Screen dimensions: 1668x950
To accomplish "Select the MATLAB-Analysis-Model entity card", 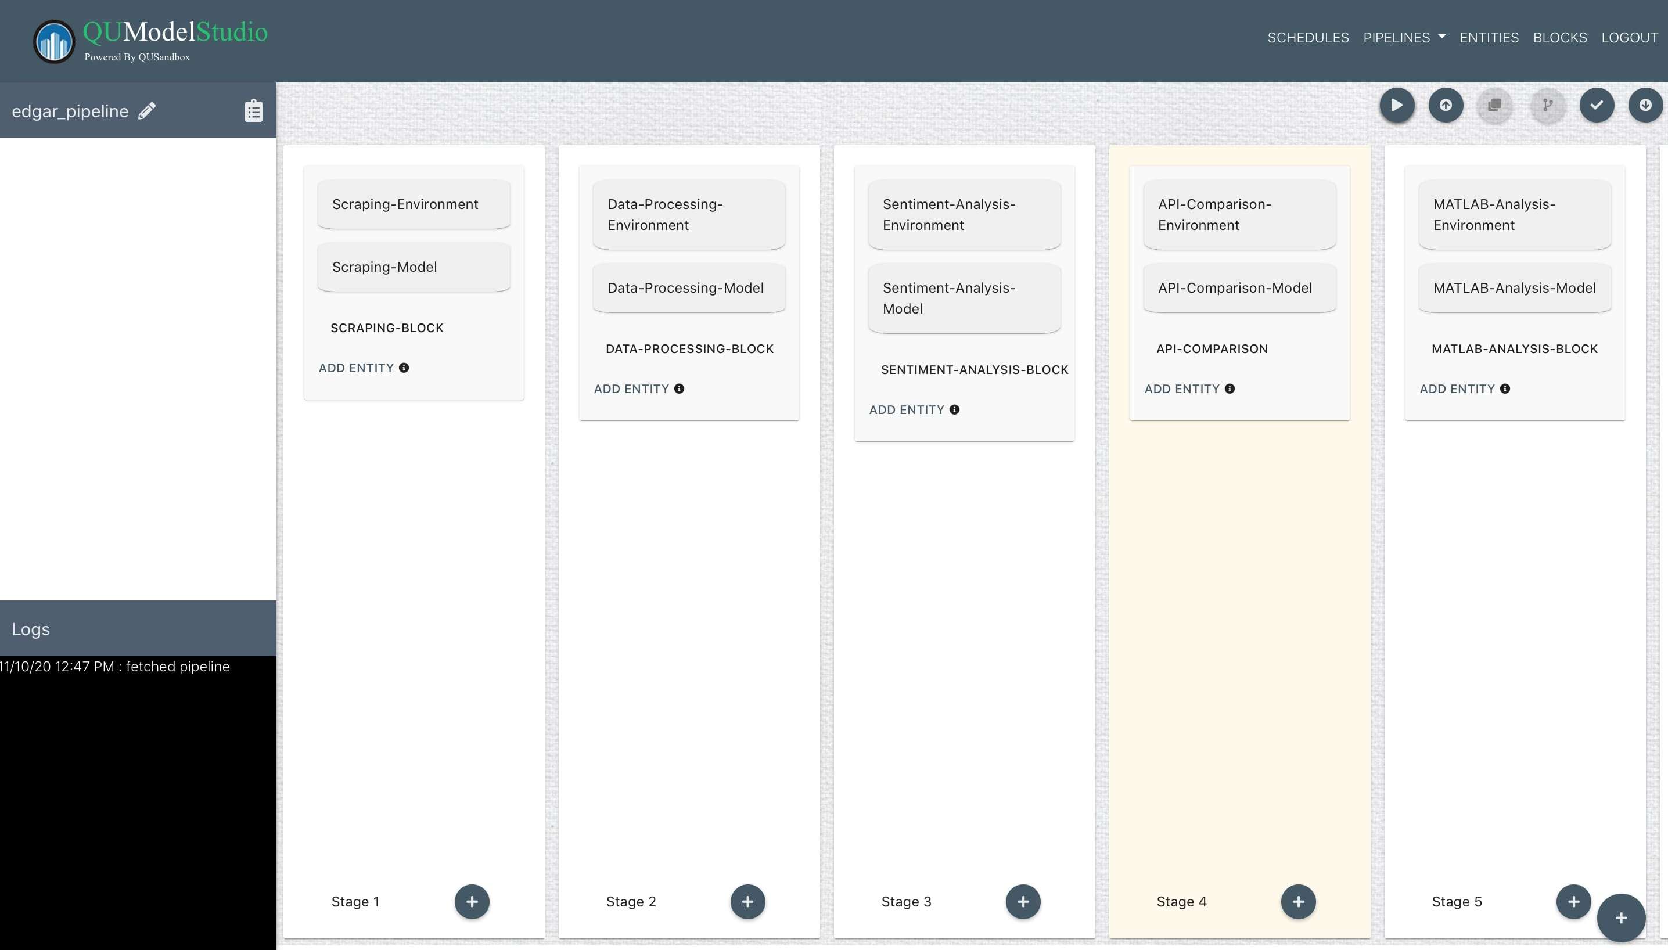I will (1515, 288).
